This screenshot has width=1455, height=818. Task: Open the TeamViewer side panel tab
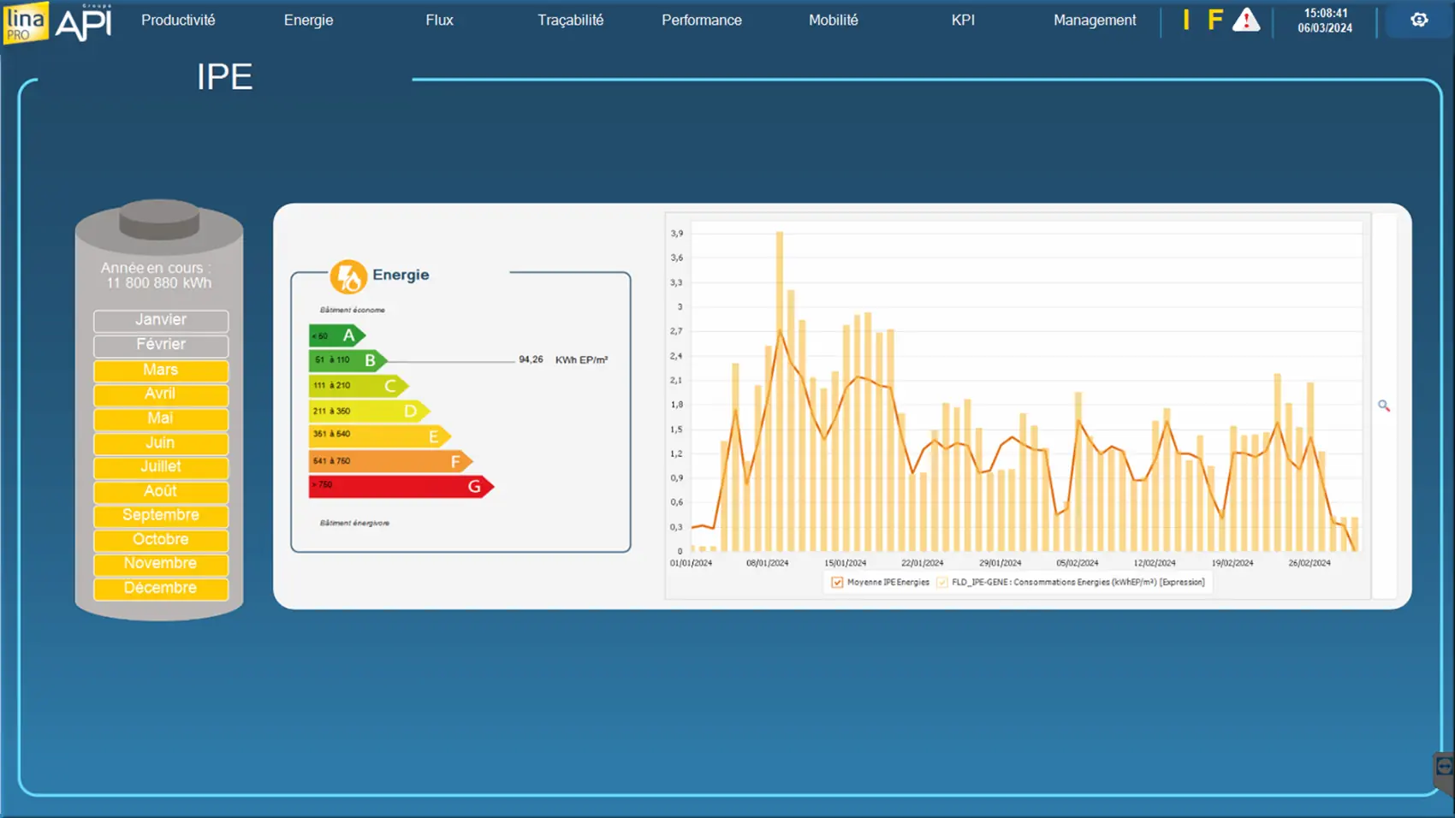pyautogui.click(x=1444, y=769)
